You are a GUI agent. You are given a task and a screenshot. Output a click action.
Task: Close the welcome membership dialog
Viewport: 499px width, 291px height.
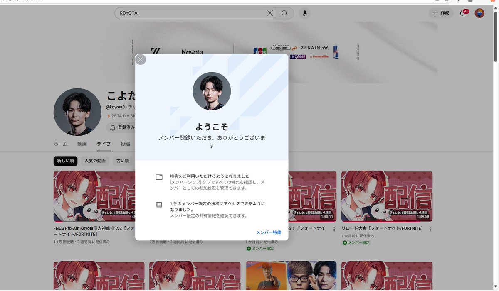tap(141, 60)
